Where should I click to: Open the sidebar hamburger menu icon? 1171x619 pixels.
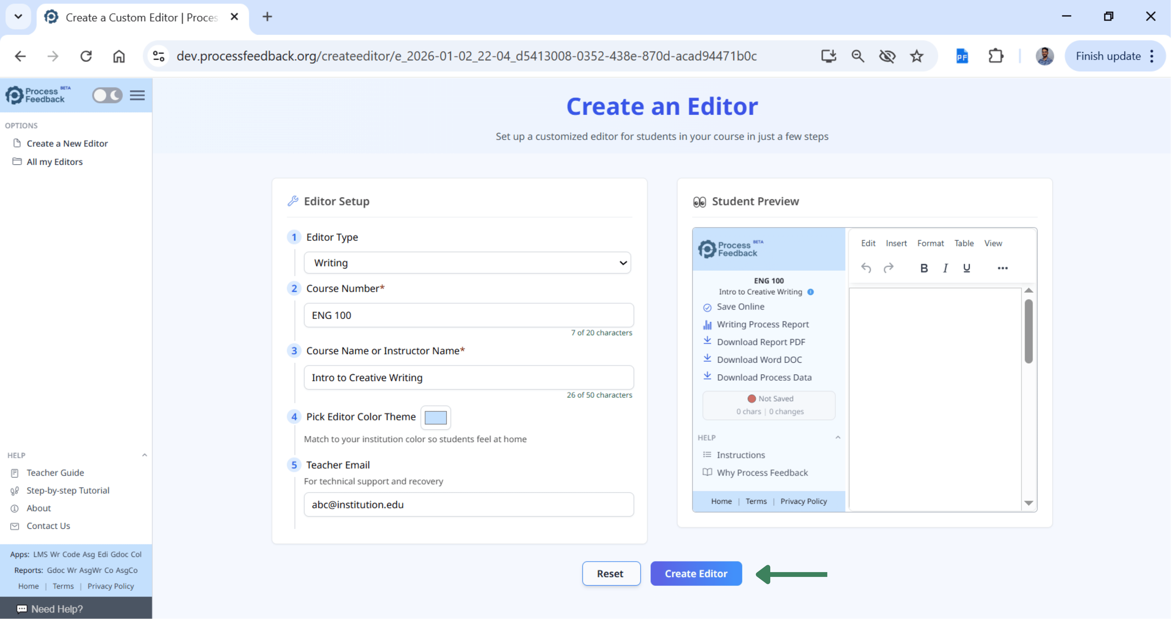[x=137, y=95]
